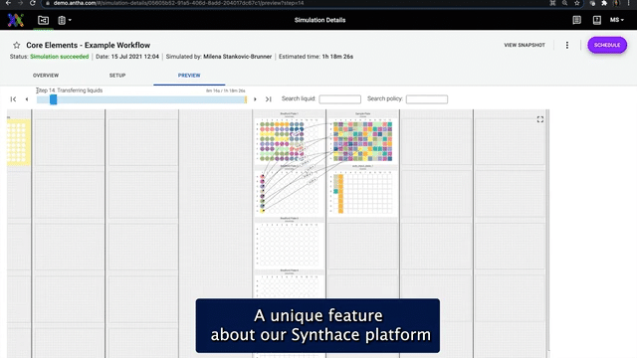This screenshot has height=358, width=637.
Task: Select the PREVIEW tab
Action: (x=189, y=76)
